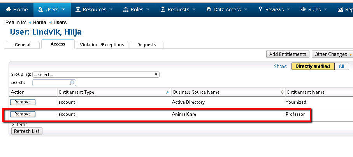Toggle Show filter to All
This screenshot has width=353, height=157.
341,66
